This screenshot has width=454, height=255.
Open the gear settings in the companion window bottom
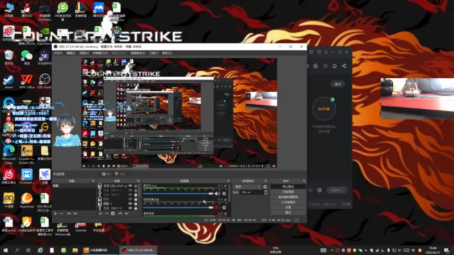click(x=320, y=190)
